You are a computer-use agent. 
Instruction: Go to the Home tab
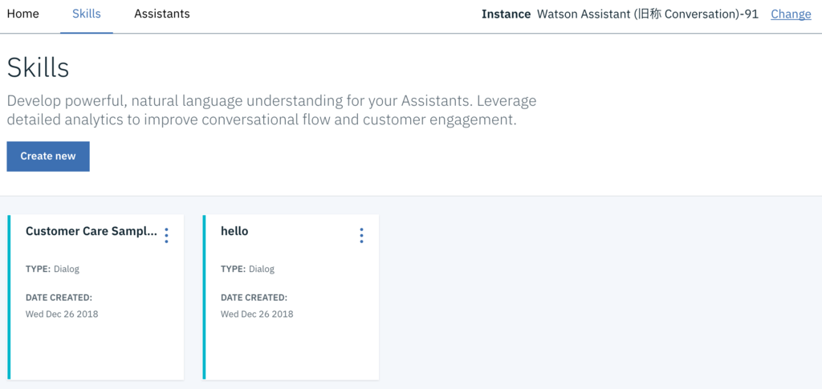point(22,14)
